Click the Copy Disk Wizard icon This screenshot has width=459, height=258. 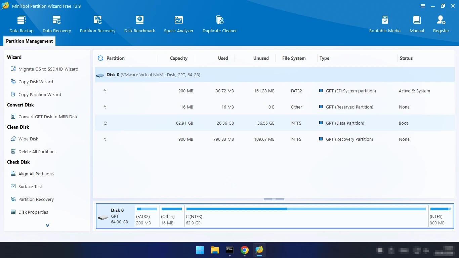click(x=13, y=82)
